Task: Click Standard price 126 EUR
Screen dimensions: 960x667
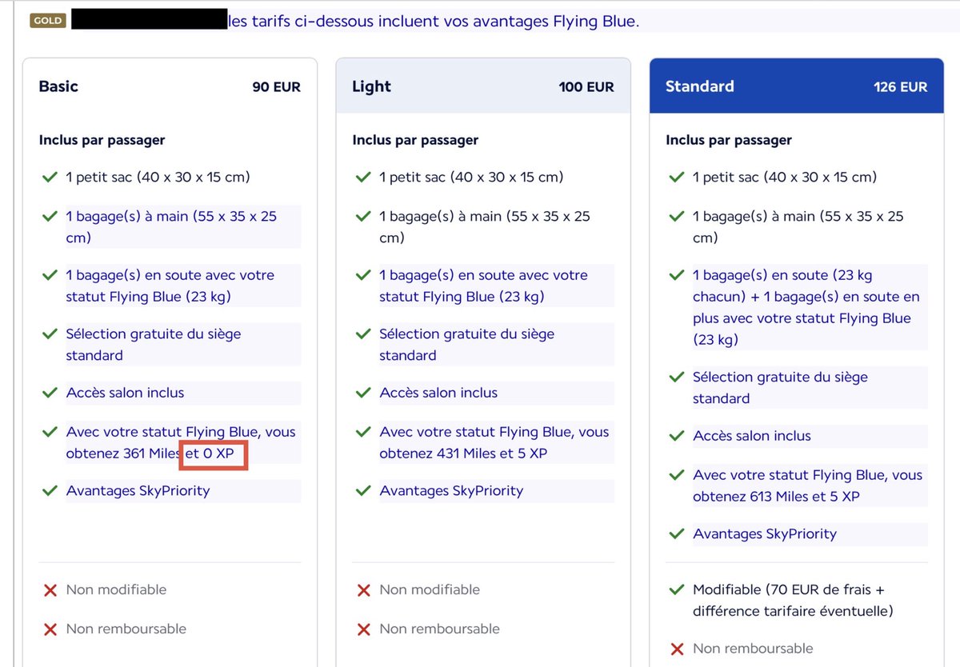Action: click(901, 87)
